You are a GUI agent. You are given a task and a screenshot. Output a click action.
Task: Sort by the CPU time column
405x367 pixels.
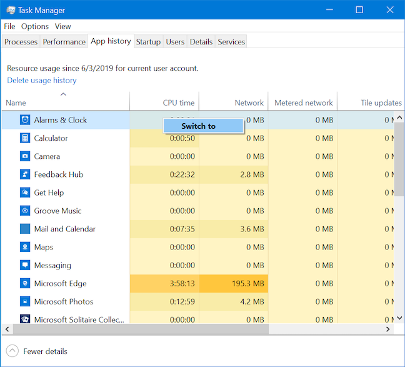pos(164,103)
